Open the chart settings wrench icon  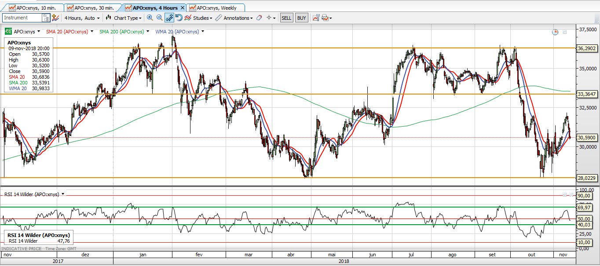(315, 18)
